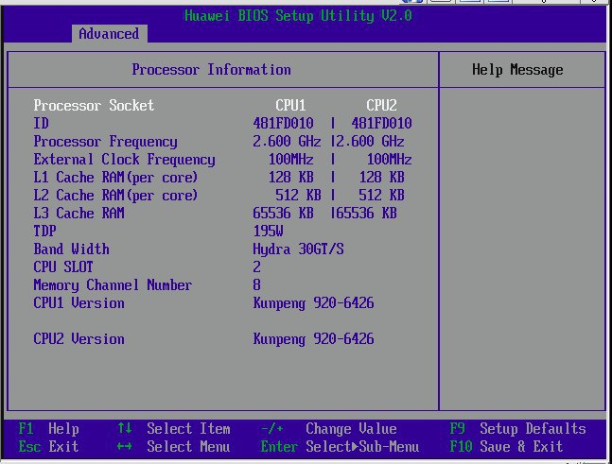
Task: Click the up-down arrows Select Item icon
Action: coord(124,428)
